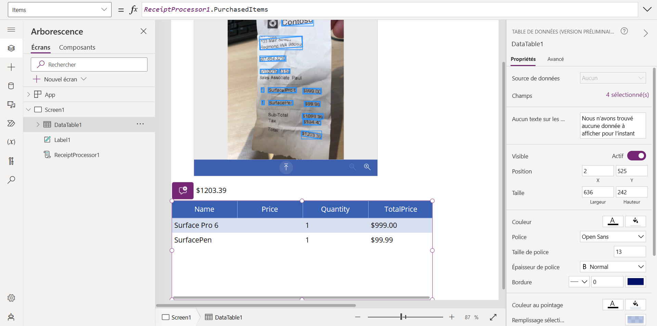Click the Taille de police field
657x326 pixels.
(630, 252)
